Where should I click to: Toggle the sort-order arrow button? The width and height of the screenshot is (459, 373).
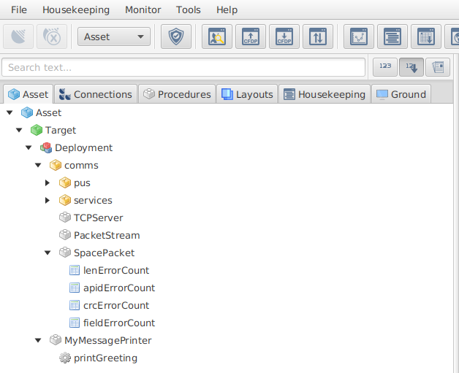pos(411,67)
